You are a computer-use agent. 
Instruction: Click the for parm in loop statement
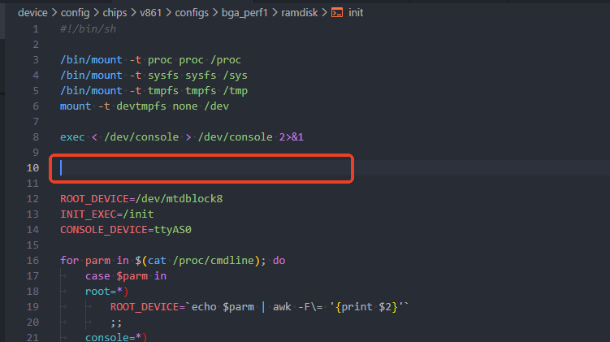click(172, 260)
